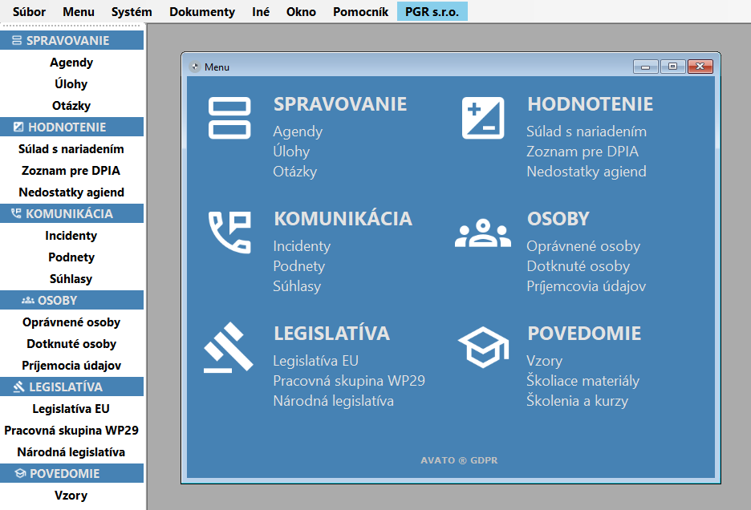Click Príjemcovia údajov link in Menu window
This screenshot has height=510, width=751.
[587, 286]
